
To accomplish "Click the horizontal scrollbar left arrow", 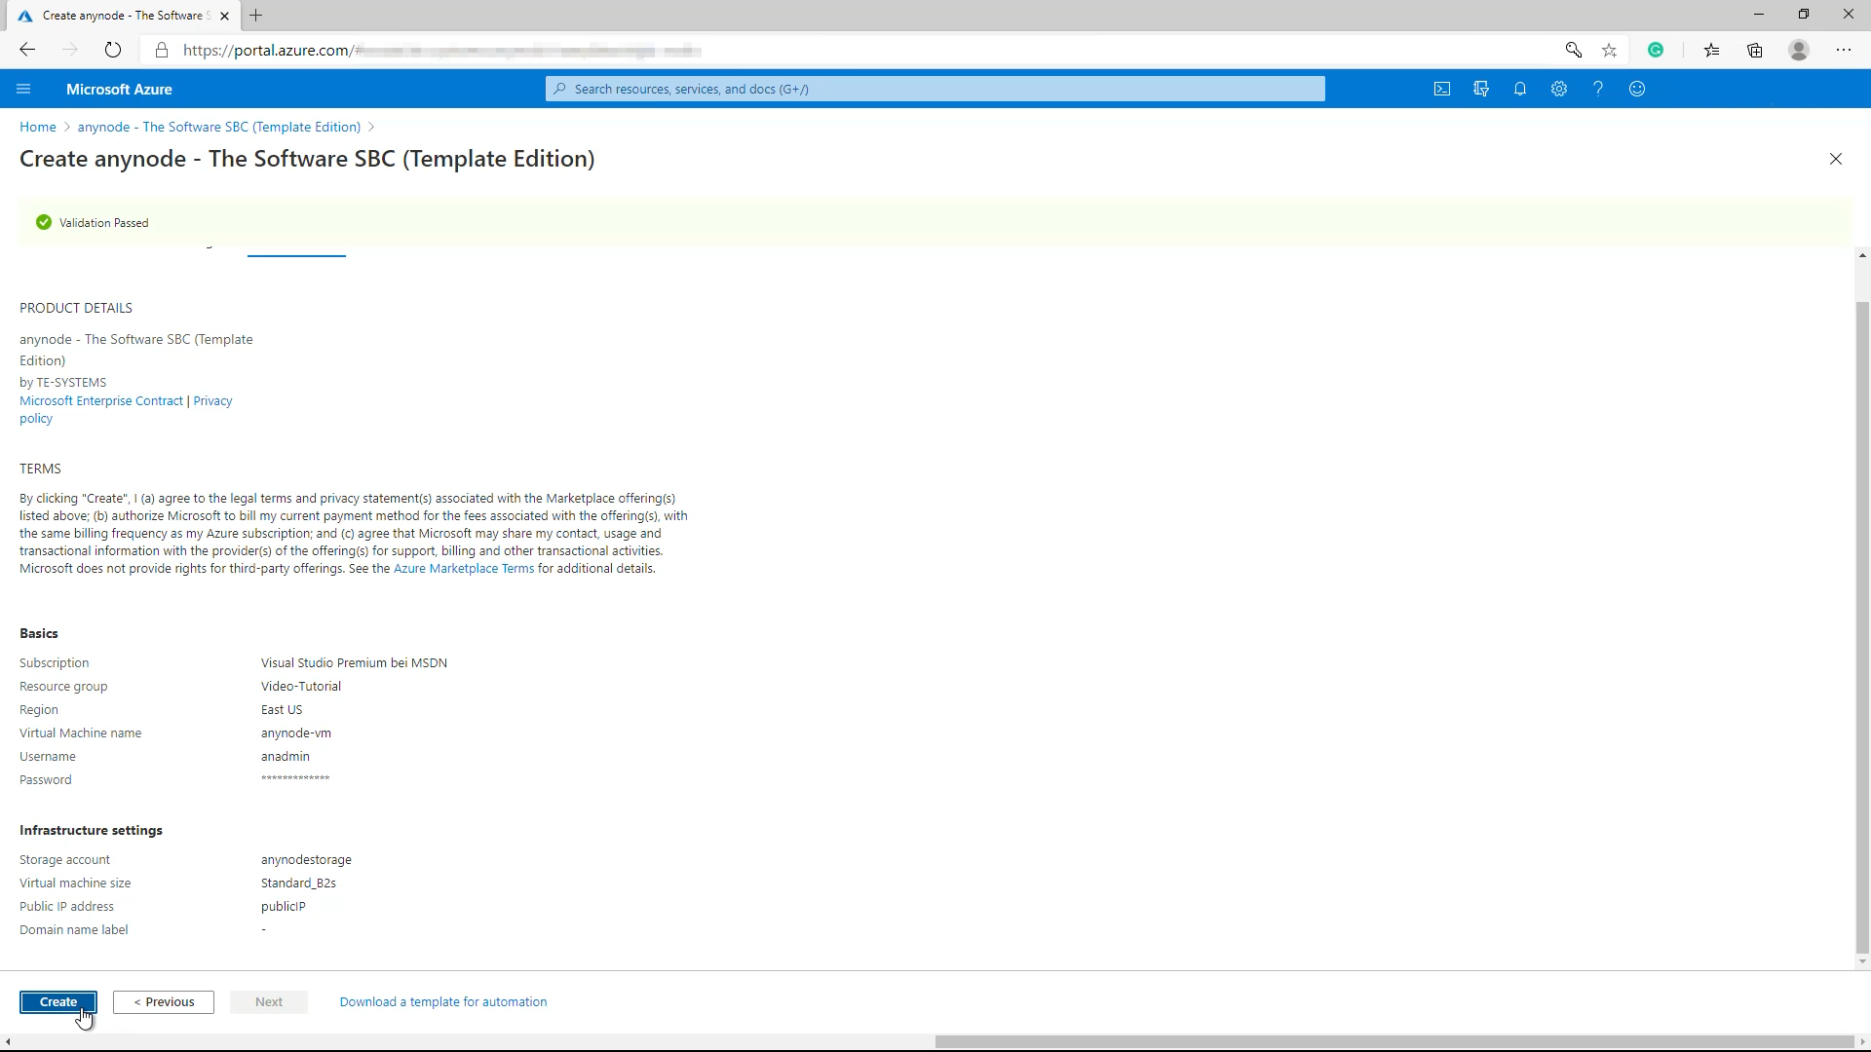I will [x=8, y=1042].
